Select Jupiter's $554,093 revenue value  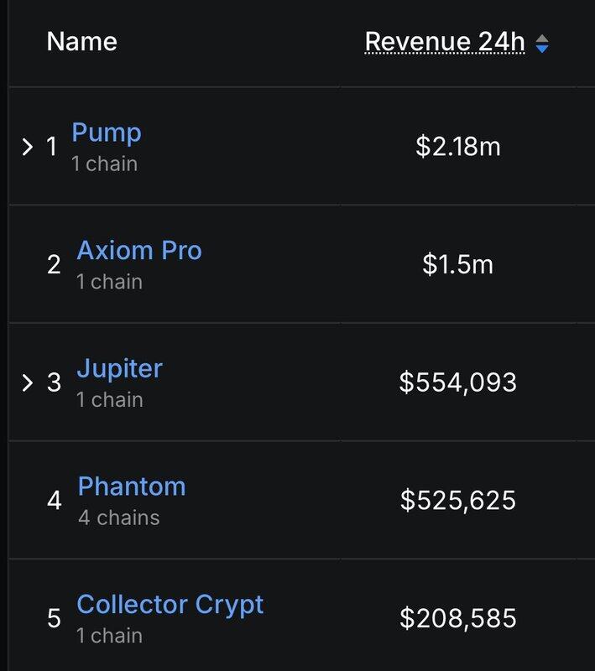pos(457,382)
